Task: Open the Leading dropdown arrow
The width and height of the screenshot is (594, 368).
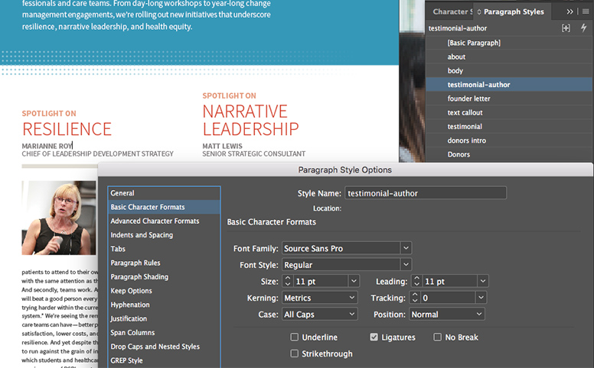Action: (x=482, y=281)
